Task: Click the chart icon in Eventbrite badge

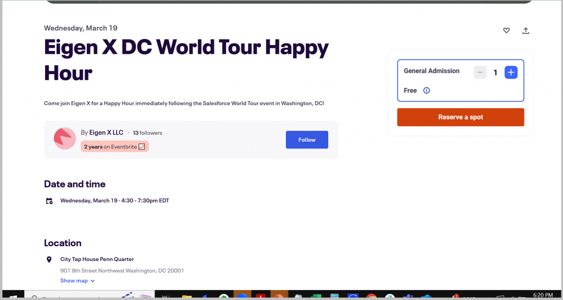Action: (x=142, y=147)
